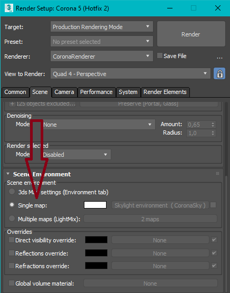
Task: Click the Scene Environment rollout grip icon
Action: pos(217,174)
